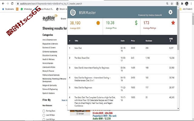194x121 pixels.
Task: Open Biographies & Memoirs category
Action: click(x=50, y=44)
